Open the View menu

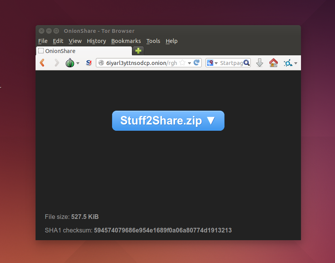75,41
